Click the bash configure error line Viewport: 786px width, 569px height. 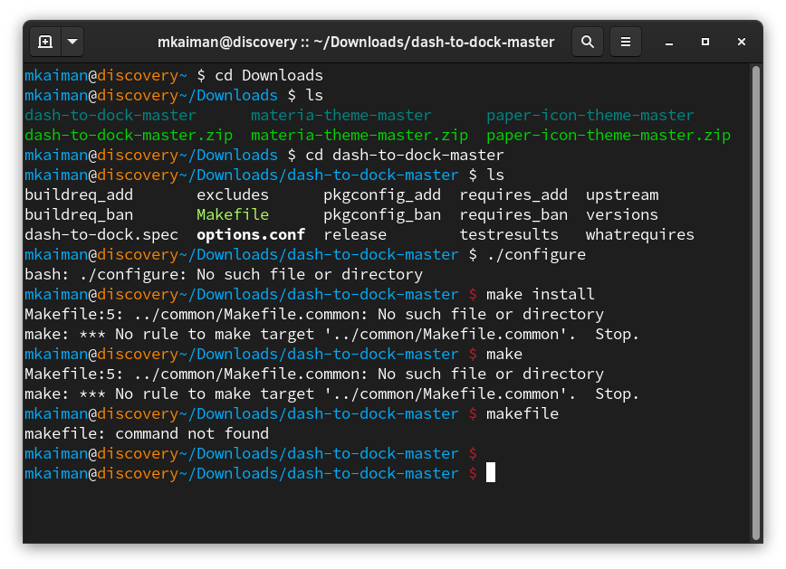(x=224, y=274)
